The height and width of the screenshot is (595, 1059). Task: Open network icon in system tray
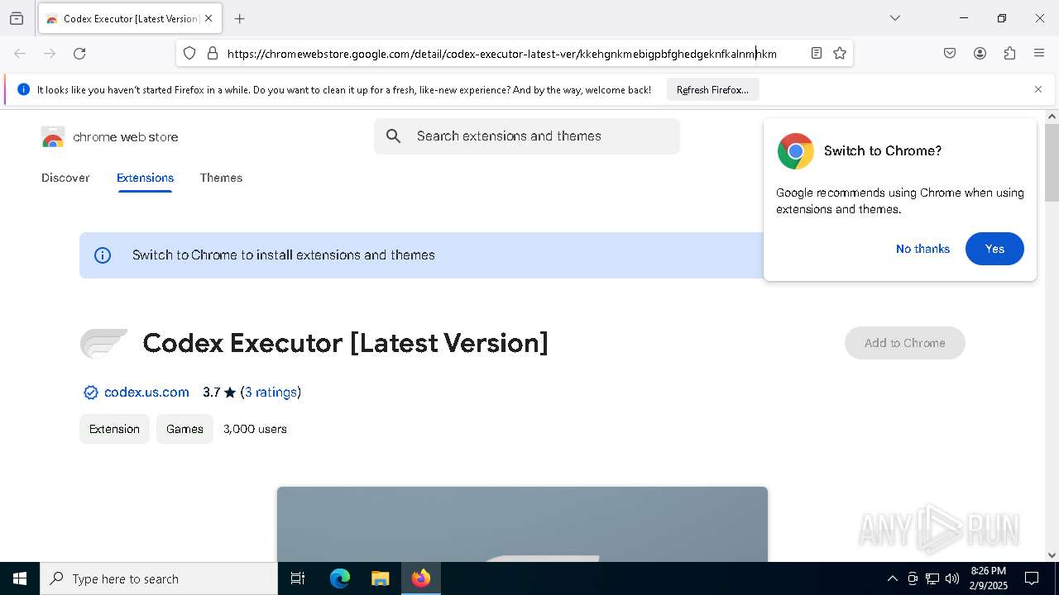(932, 578)
